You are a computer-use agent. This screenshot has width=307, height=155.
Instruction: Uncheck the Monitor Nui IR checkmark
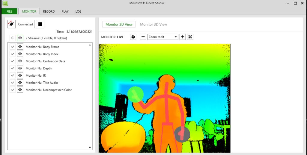point(13,75)
